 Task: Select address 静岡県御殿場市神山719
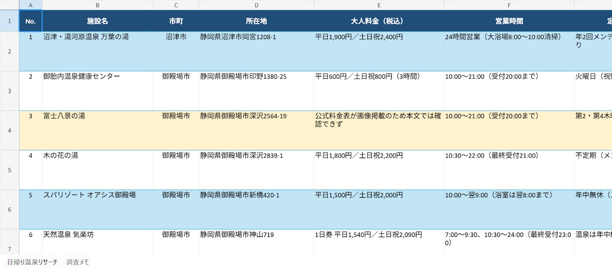pyautogui.click(x=256, y=242)
